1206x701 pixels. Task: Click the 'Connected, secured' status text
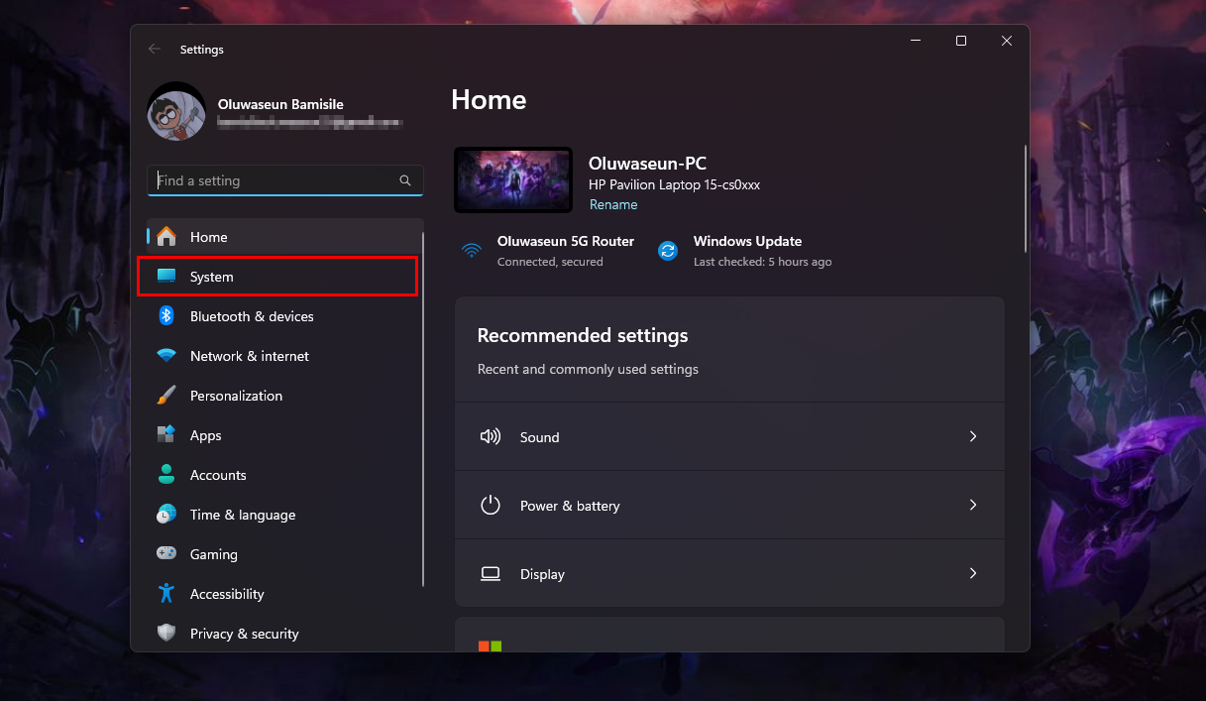pos(550,262)
